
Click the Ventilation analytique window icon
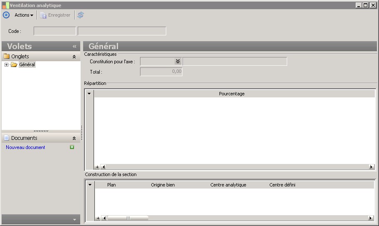pos(5,5)
